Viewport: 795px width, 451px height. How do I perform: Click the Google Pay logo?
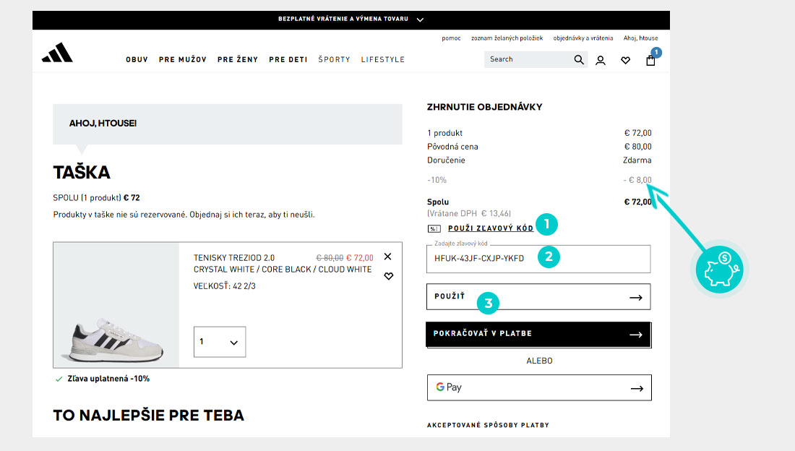pyautogui.click(x=449, y=387)
